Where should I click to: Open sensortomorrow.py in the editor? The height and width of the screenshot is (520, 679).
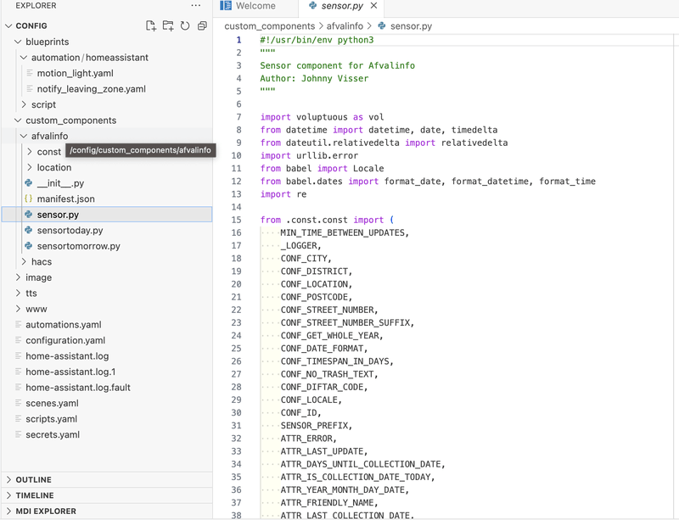click(78, 246)
